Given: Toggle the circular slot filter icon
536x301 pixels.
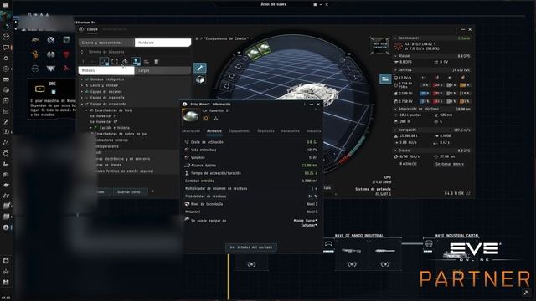Looking at the screenshot, I should [115, 62].
